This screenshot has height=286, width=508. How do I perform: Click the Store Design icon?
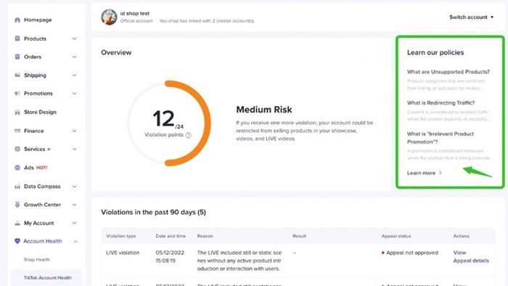tap(17, 113)
